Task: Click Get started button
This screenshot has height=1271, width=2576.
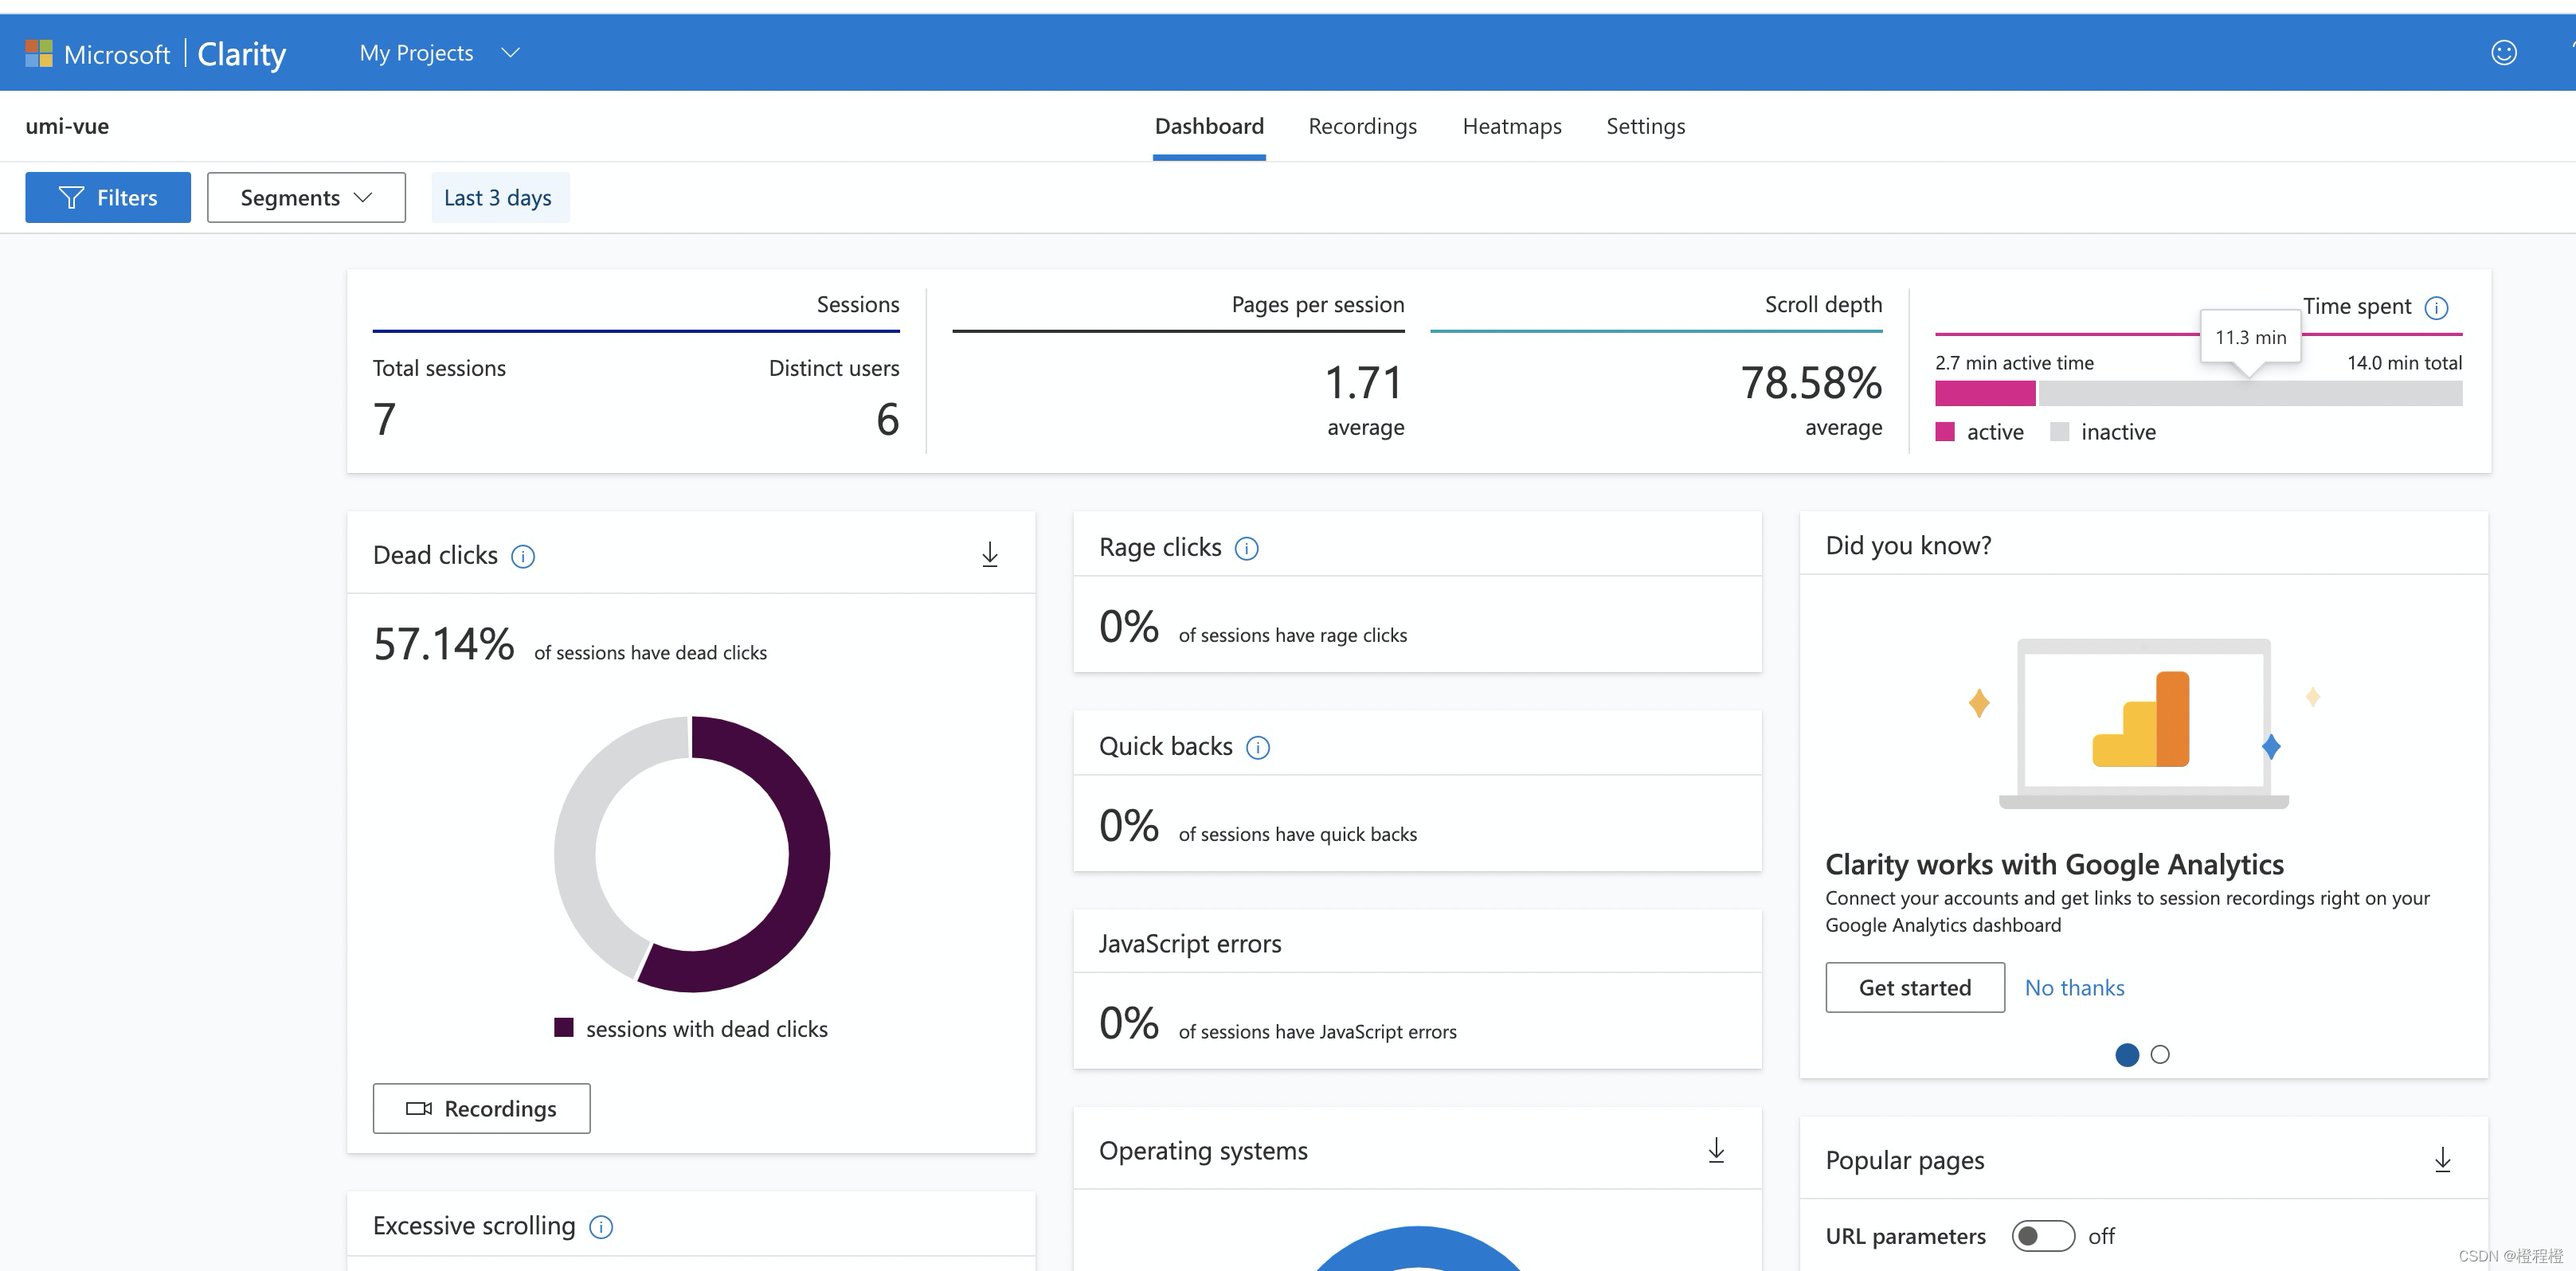Action: click(x=1914, y=987)
